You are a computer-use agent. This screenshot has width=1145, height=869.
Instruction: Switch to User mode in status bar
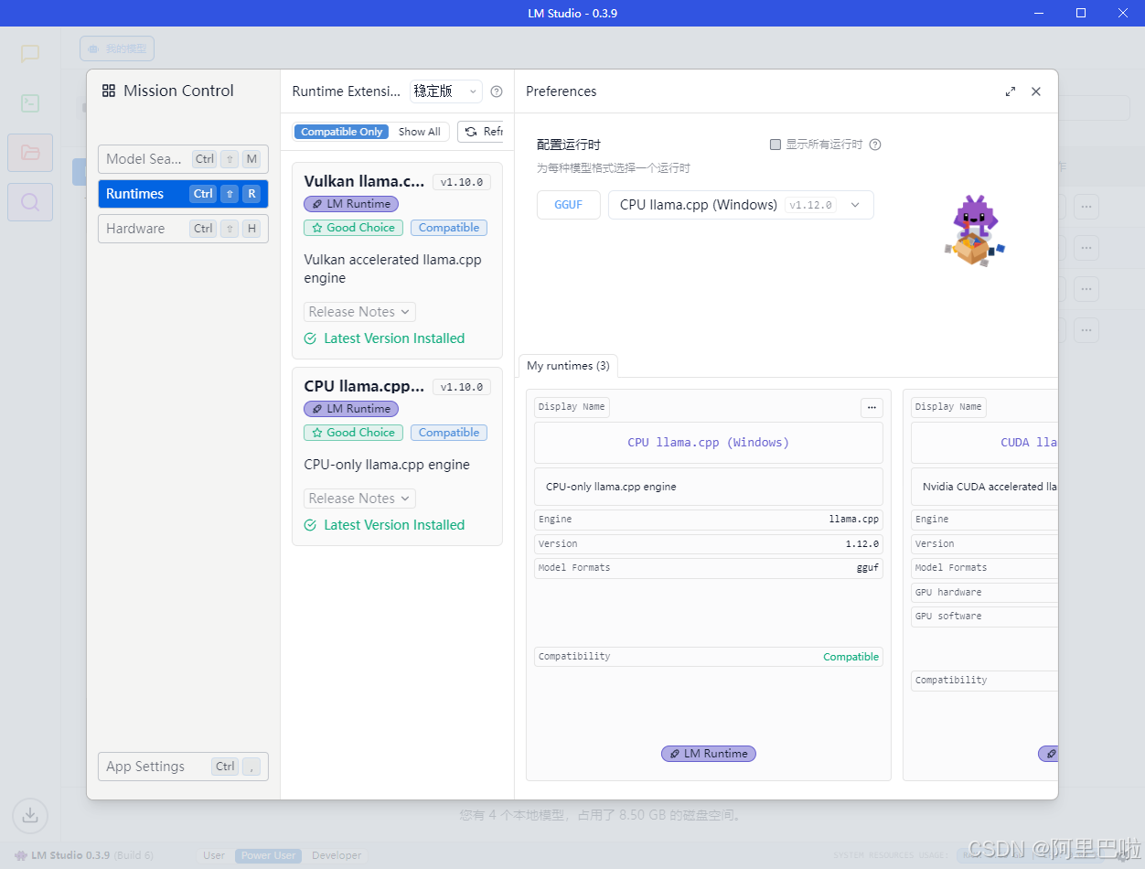tap(214, 855)
